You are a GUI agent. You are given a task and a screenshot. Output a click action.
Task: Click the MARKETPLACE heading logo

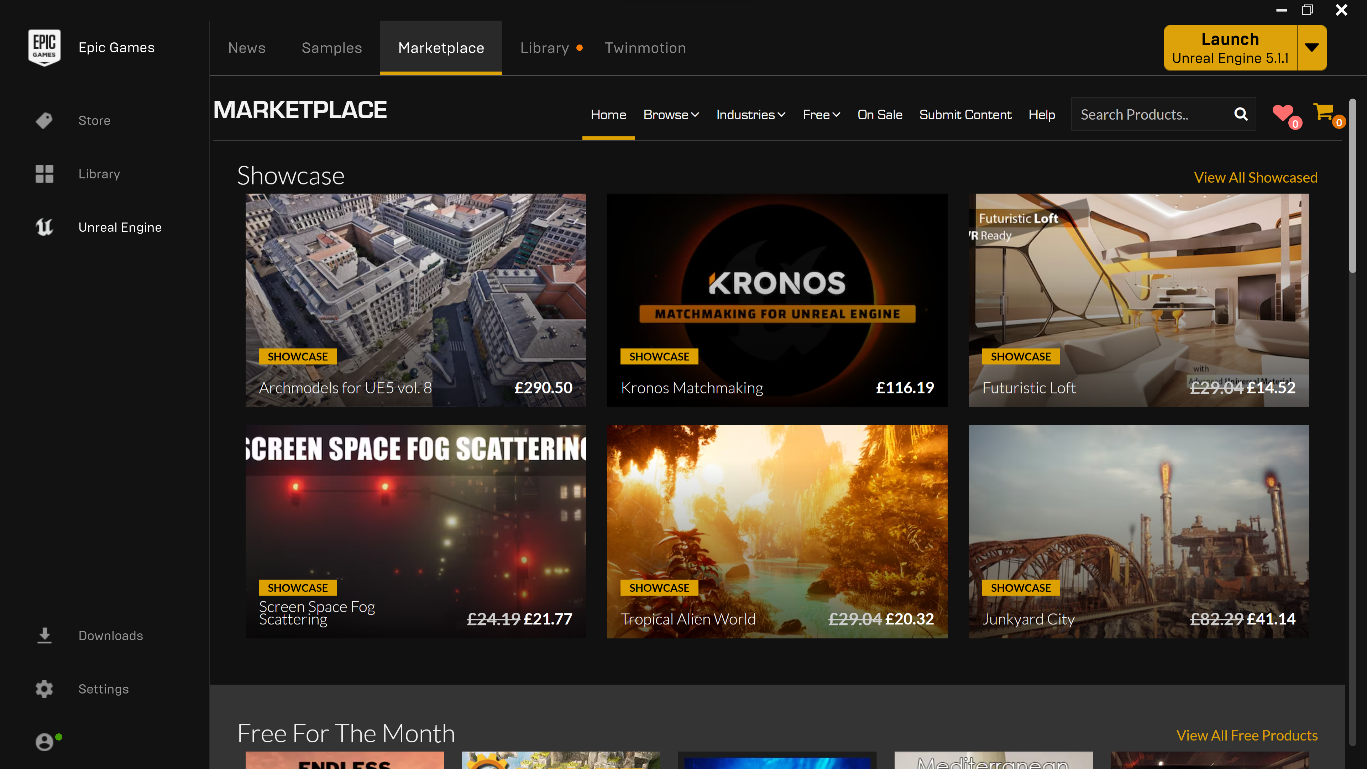300,110
